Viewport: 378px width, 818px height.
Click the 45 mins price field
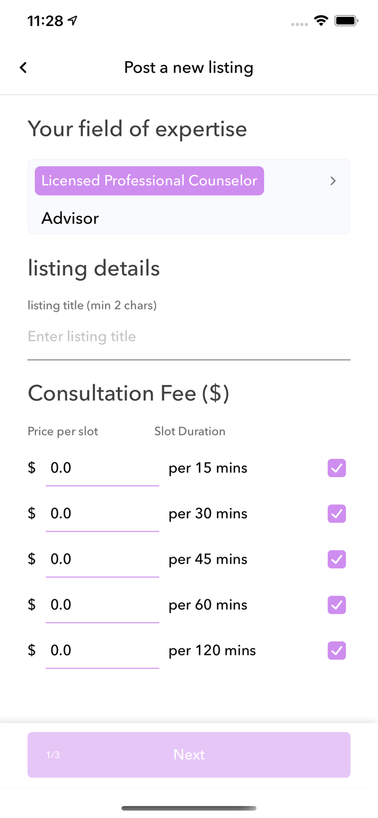(x=102, y=560)
